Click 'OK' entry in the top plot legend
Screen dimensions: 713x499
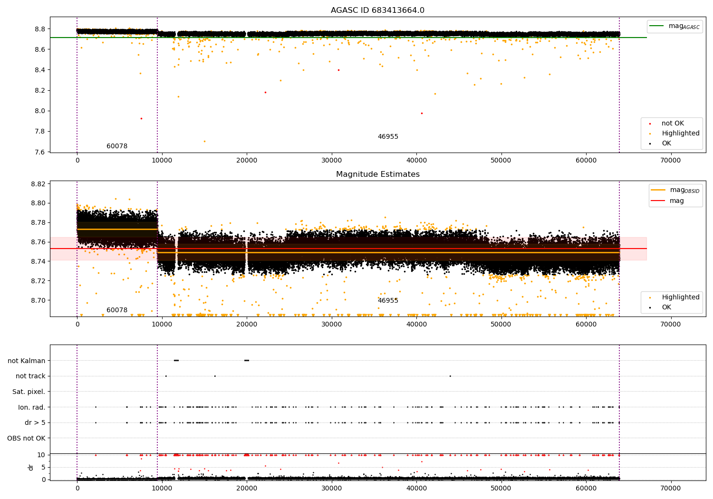coord(666,143)
